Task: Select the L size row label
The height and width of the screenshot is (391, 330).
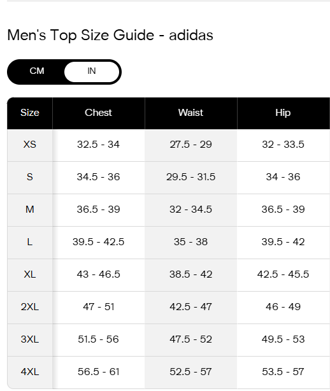Action: coord(30,242)
